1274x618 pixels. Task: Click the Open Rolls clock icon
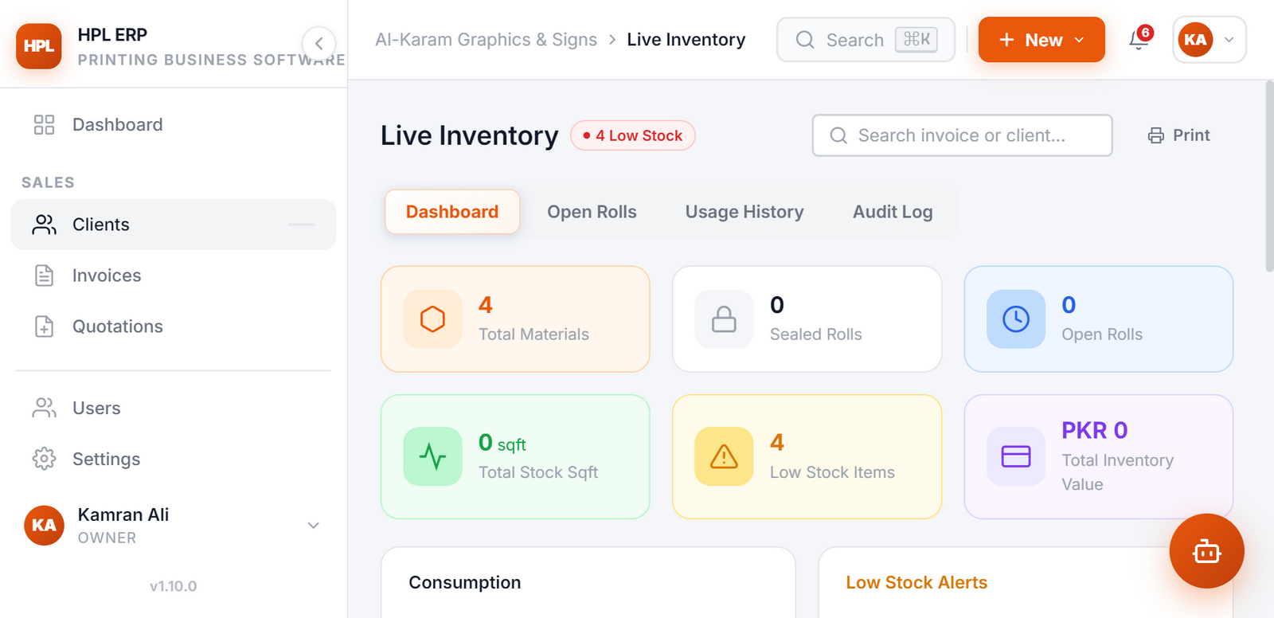1016,319
